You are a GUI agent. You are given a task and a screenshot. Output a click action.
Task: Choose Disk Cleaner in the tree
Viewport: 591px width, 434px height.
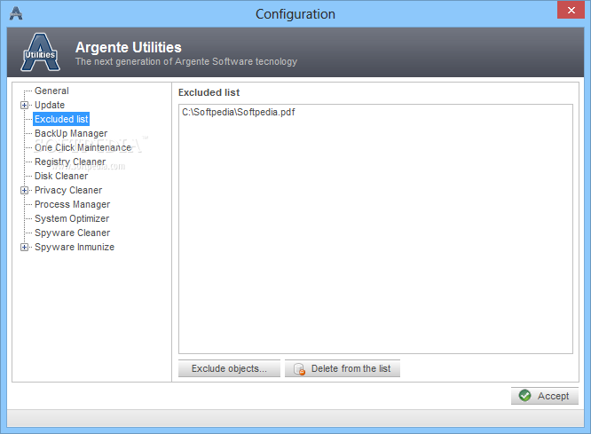[61, 176]
